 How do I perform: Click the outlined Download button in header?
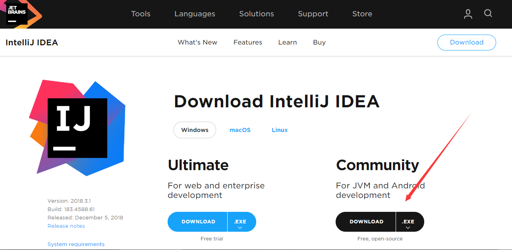click(467, 43)
